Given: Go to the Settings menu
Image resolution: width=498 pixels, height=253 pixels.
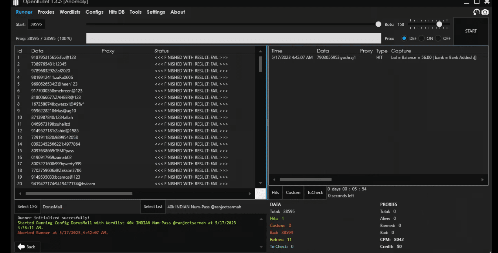Looking at the screenshot, I should pyautogui.click(x=156, y=12).
